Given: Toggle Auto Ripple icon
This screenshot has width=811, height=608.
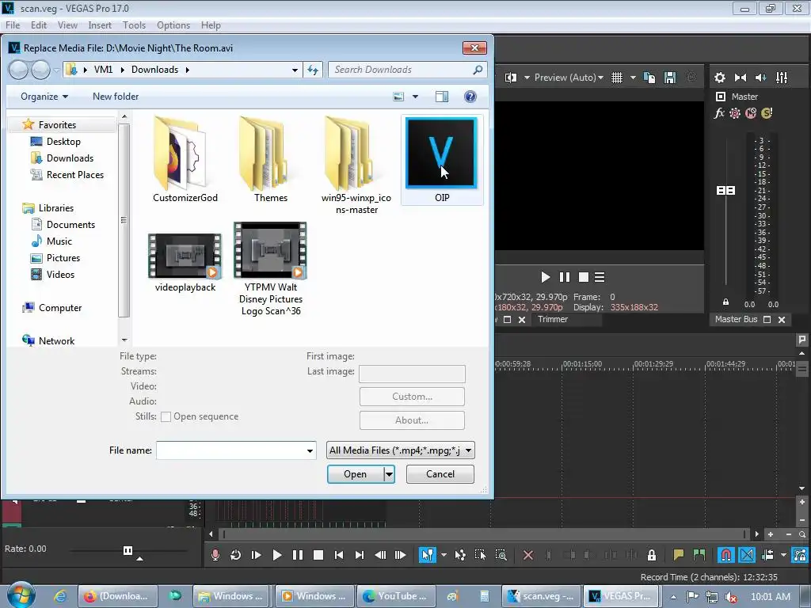Looking at the screenshot, I should point(767,555).
